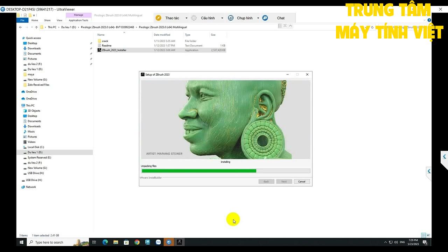Open the Cấu hình gear settings icon
Image resolution: width=448 pixels, height=252 pixels.
point(194,18)
